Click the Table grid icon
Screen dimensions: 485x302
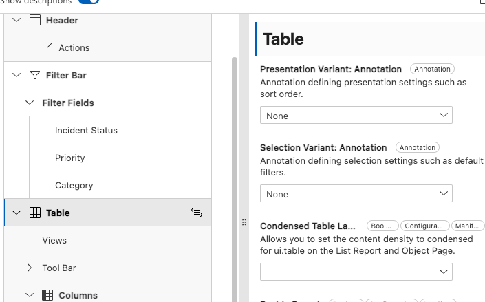point(35,213)
